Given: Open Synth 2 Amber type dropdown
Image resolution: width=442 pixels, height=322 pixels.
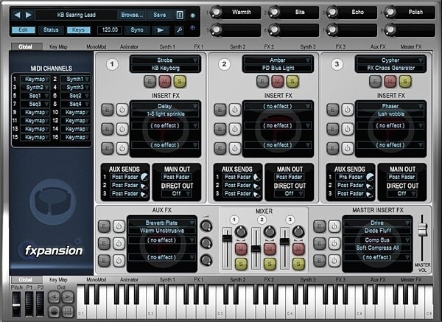Looking at the screenshot, I should tap(278, 60).
